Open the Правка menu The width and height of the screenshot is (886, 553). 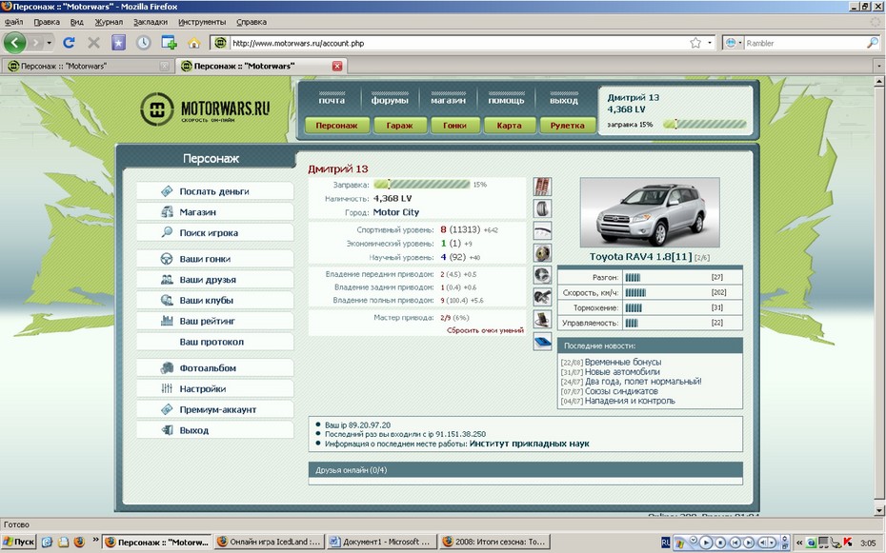47,22
